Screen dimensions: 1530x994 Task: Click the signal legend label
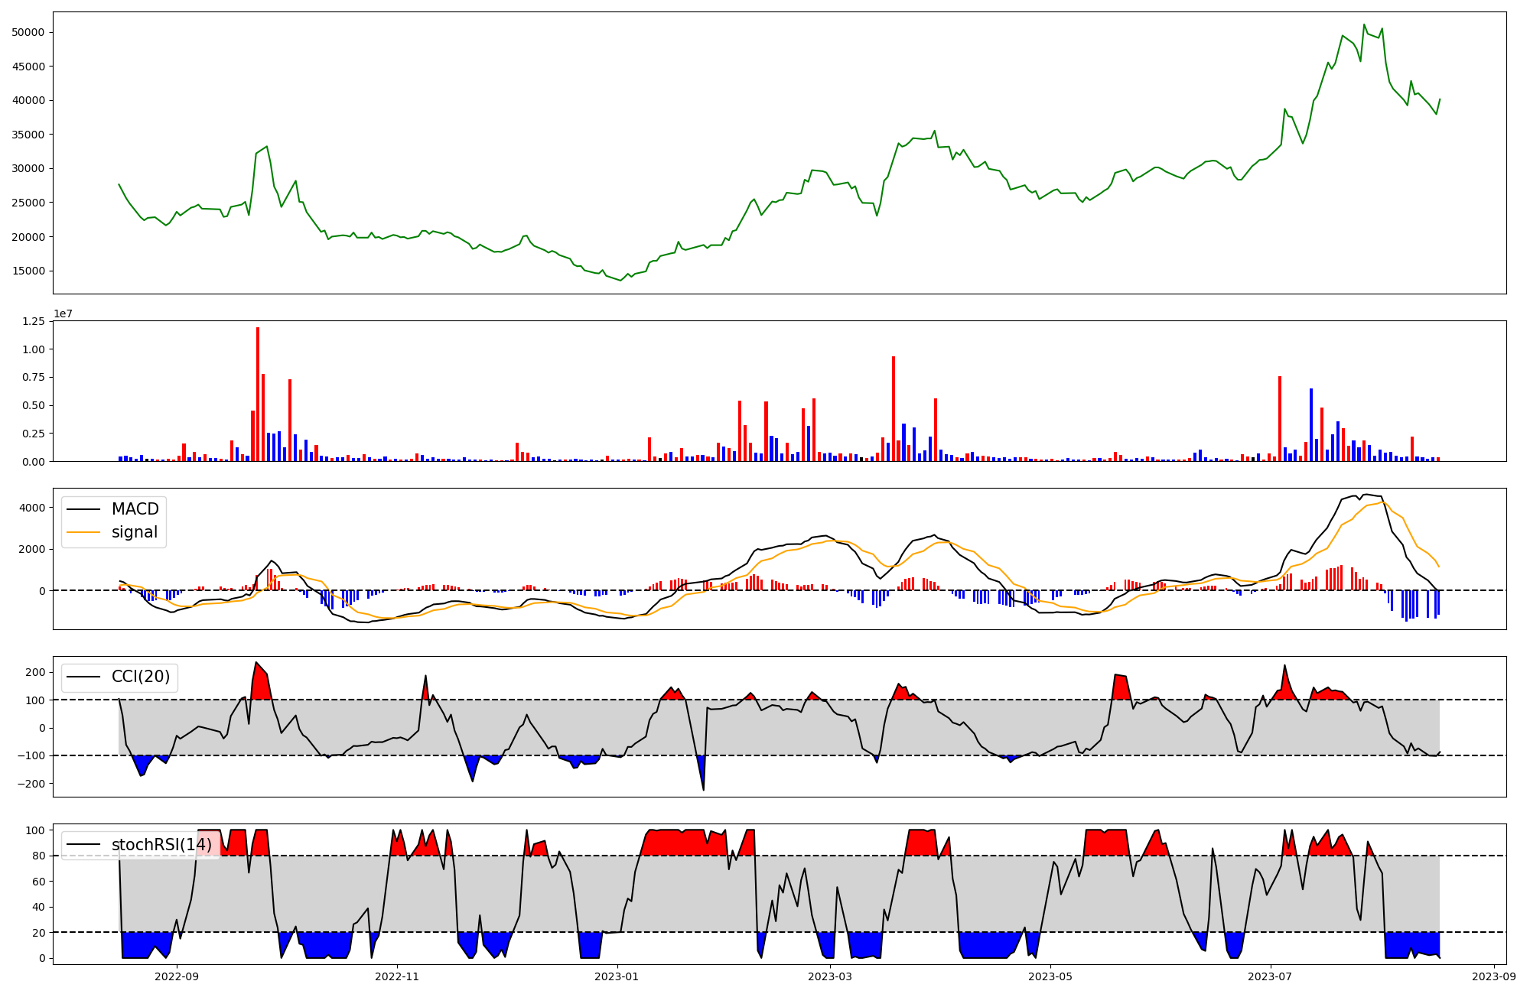pyautogui.click(x=134, y=532)
